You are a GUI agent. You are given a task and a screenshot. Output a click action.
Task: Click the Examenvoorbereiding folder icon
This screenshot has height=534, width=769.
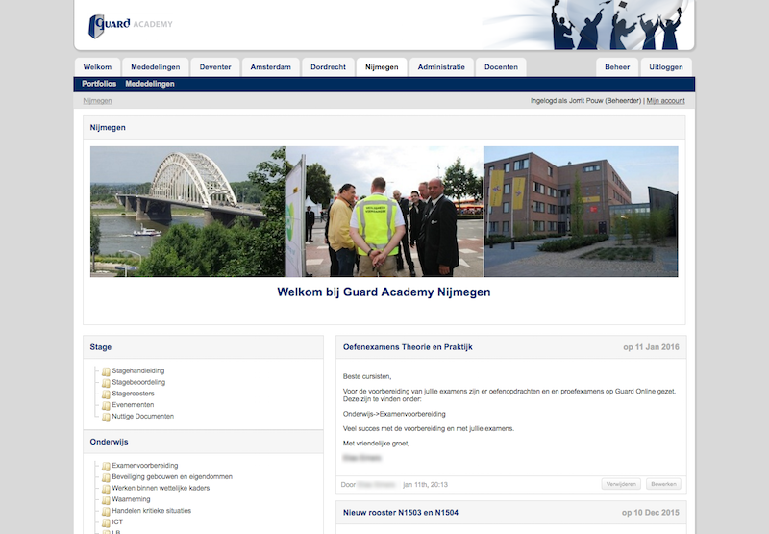click(106, 466)
